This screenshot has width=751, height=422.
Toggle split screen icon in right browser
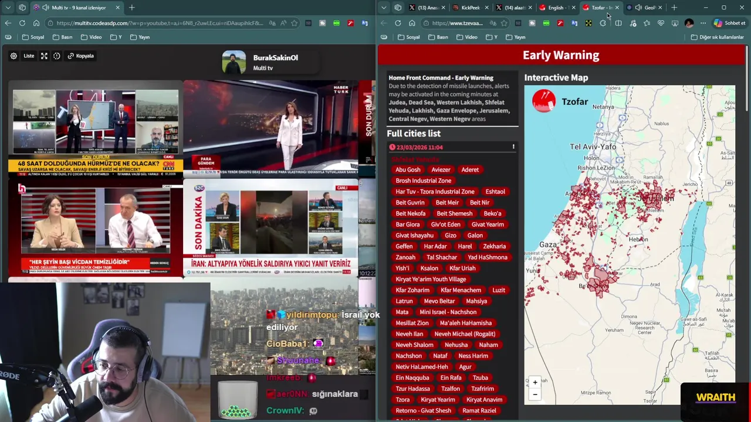tap(618, 23)
